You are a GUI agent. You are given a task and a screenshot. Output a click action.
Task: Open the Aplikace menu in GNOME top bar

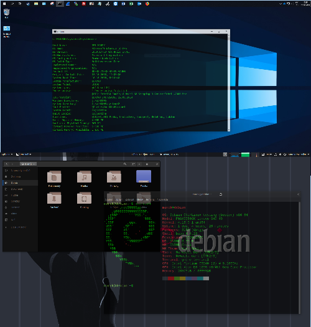point(7,154)
